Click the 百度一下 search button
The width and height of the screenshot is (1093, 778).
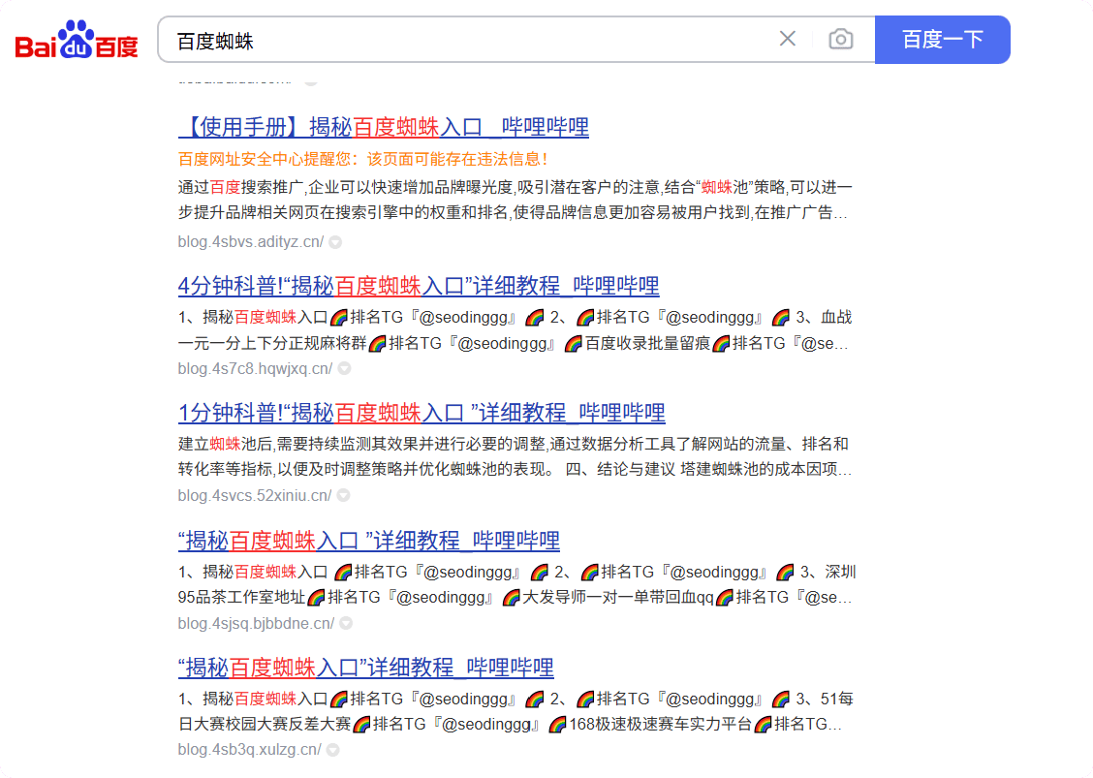[943, 40]
